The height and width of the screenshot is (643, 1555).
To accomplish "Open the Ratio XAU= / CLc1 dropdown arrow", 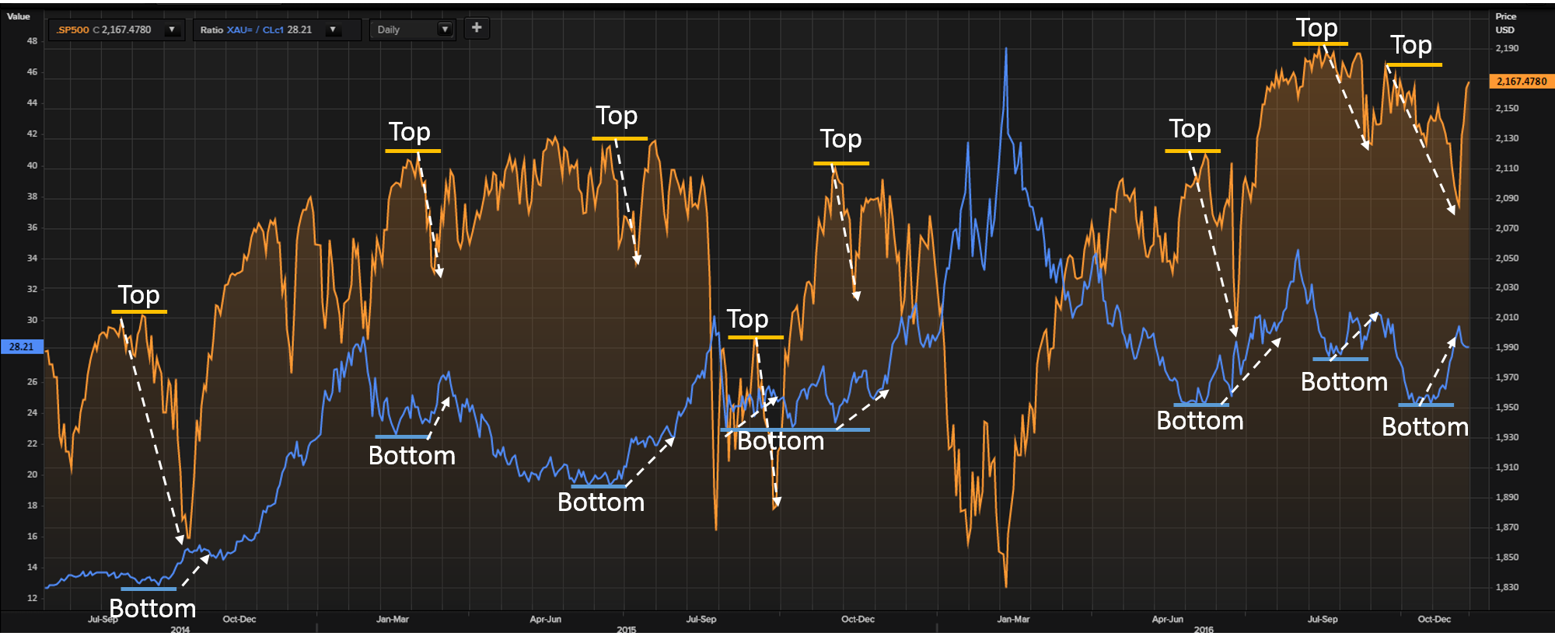I will click(x=333, y=30).
